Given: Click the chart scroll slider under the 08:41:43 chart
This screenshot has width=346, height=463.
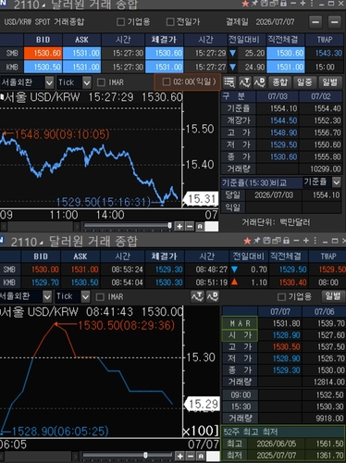Looking at the screenshot, I should (145, 456).
